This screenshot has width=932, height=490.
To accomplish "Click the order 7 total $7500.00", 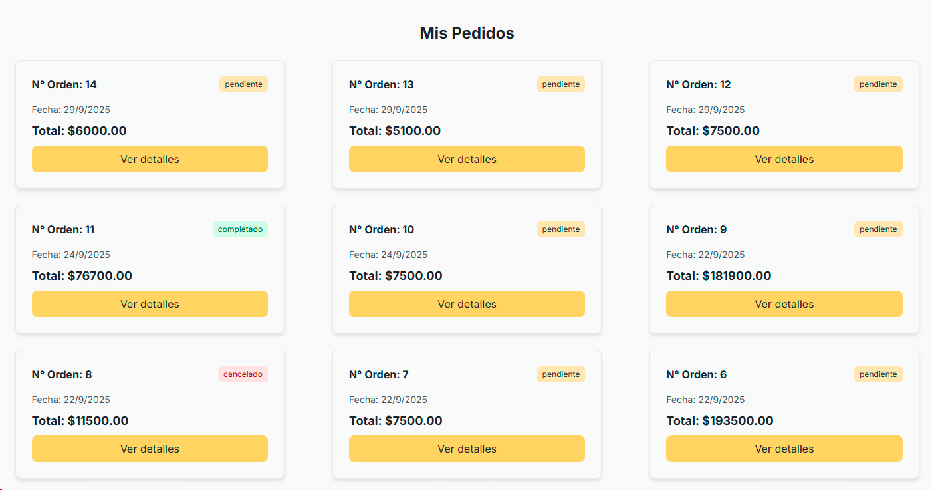I will 396,421.
